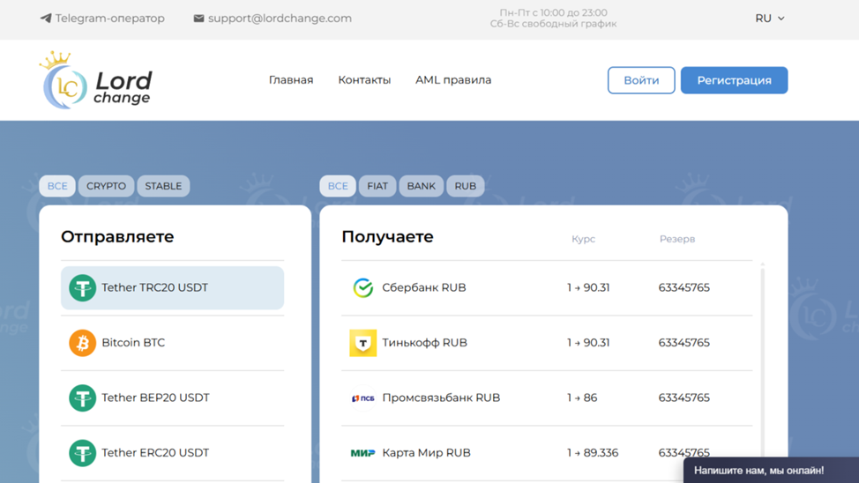Click the Получаете heading
Screen dimensions: 859x483
[387, 236]
